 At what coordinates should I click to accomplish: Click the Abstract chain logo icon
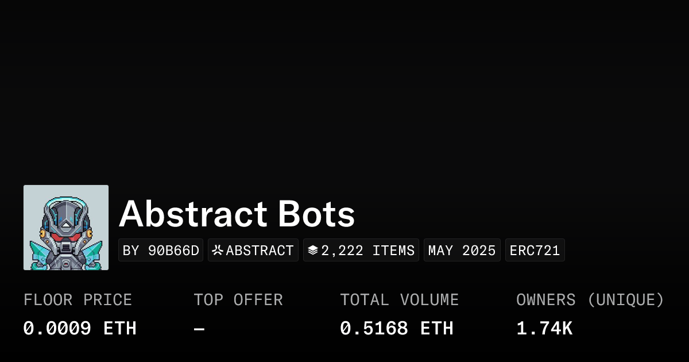point(218,251)
